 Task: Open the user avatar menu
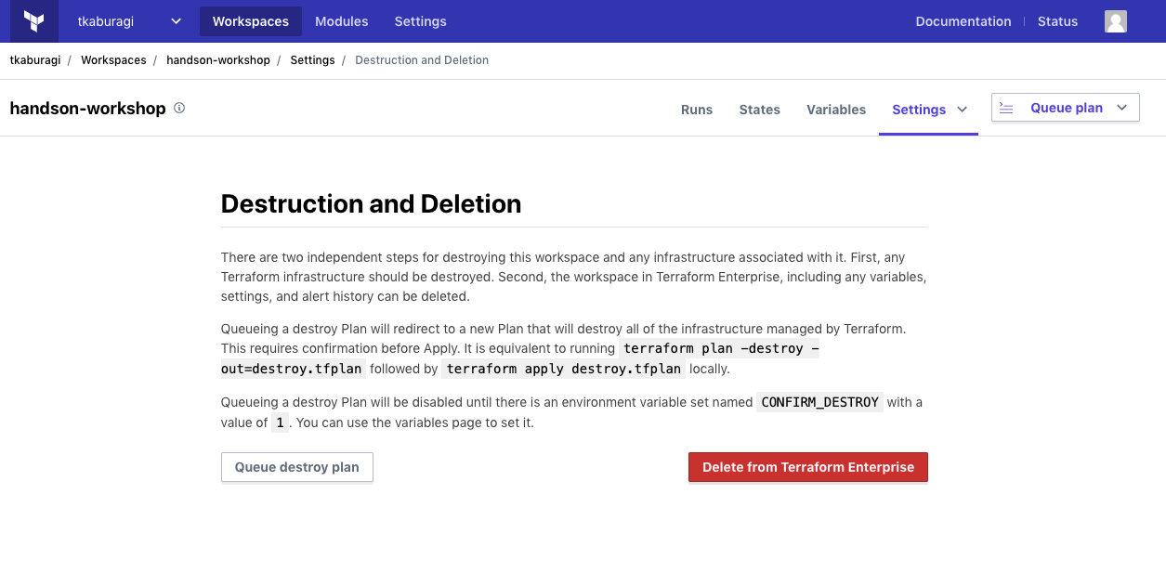coord(1115,21)
